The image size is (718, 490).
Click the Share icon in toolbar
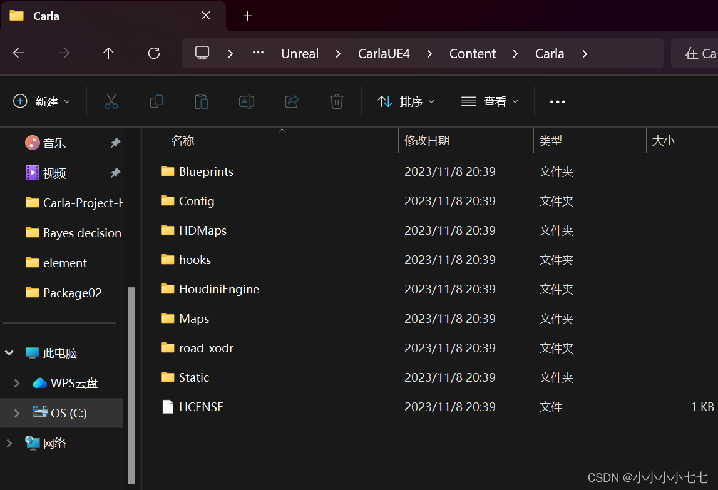292,101
